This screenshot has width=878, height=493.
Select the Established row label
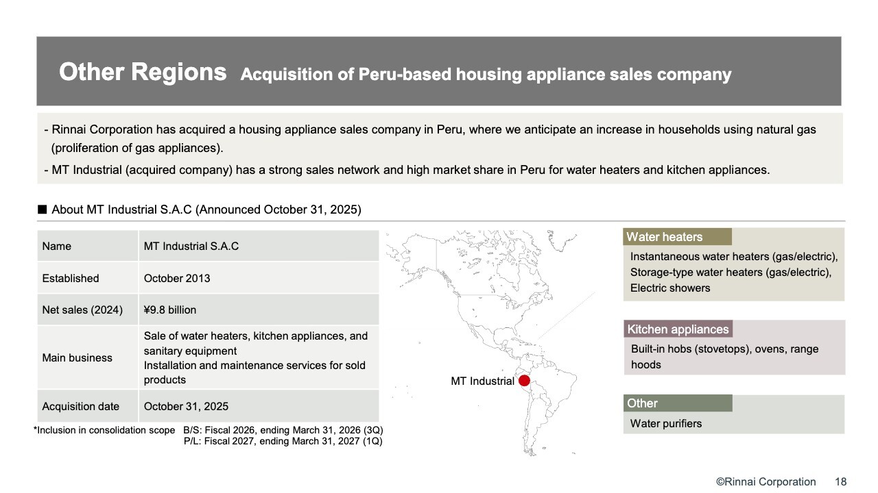tap(87, 278)
